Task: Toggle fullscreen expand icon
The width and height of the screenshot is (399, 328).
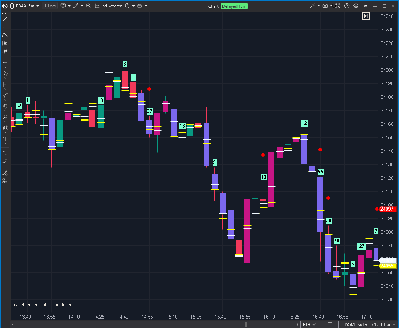Action: point(338,6)
